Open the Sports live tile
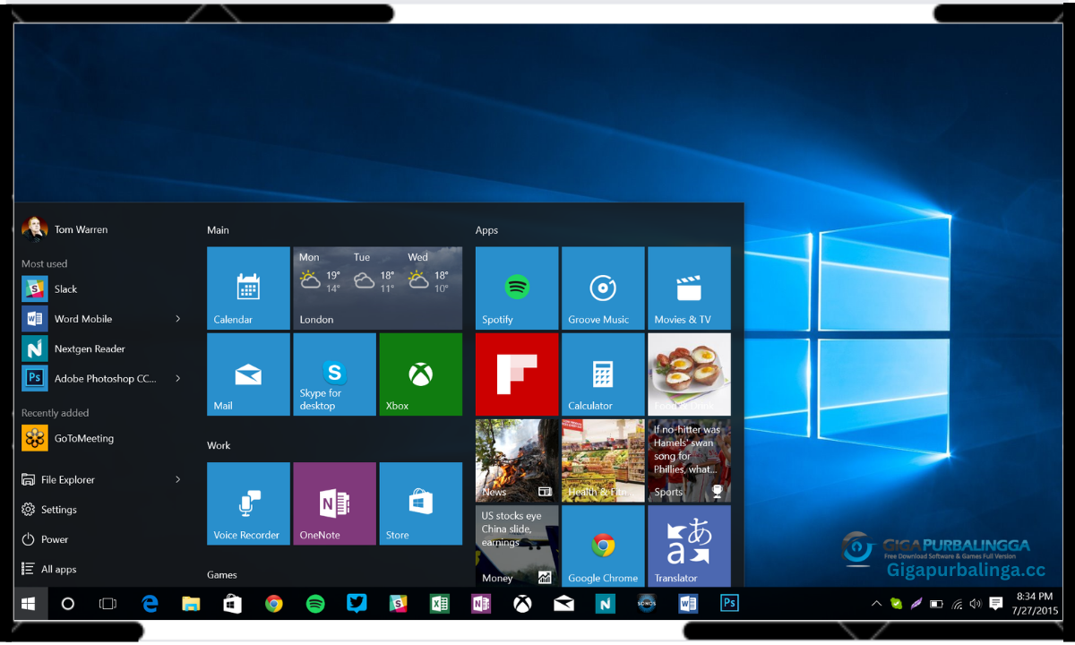Viewport: 1075px width, 645px height. click(689, 460)
